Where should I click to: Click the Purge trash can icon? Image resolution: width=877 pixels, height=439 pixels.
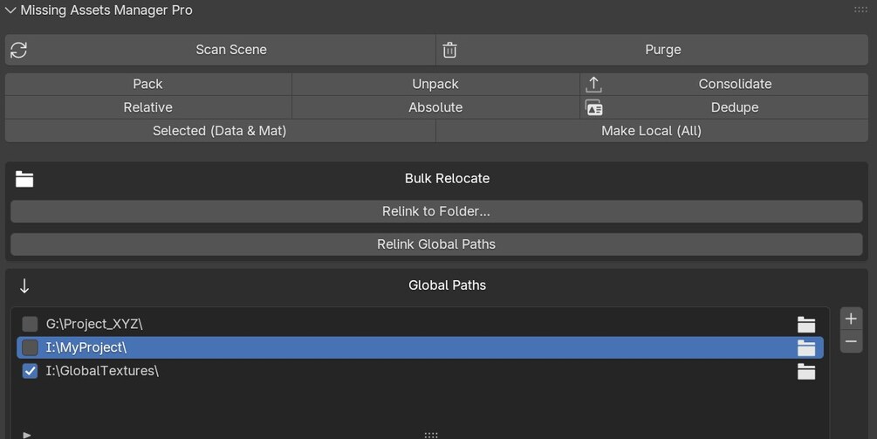click(x=449, y=50)
